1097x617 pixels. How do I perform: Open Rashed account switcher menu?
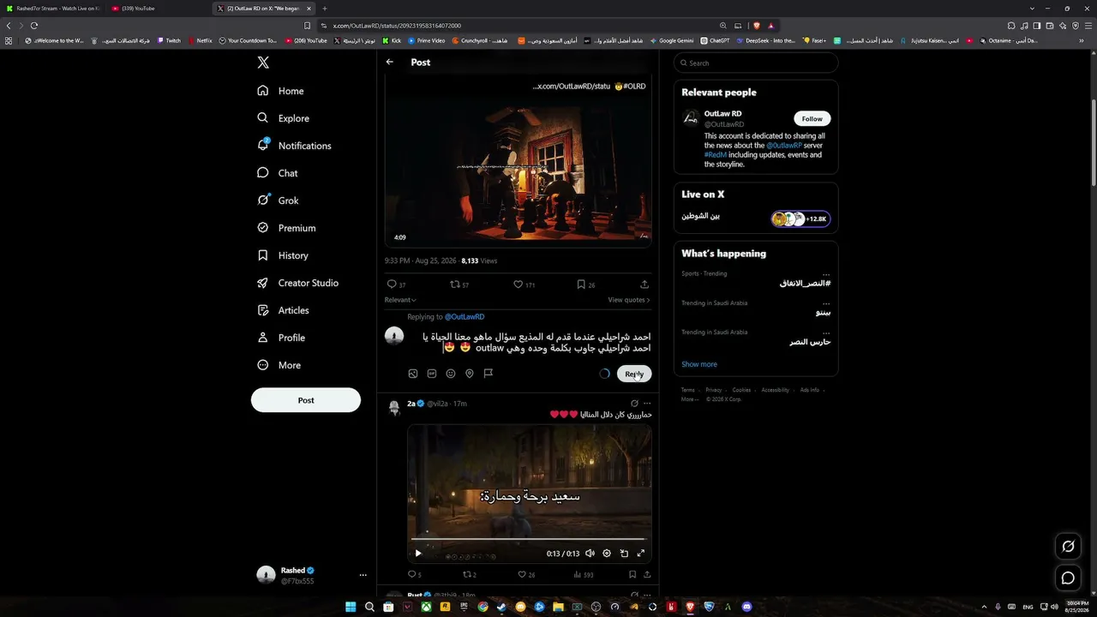(312, 575)
